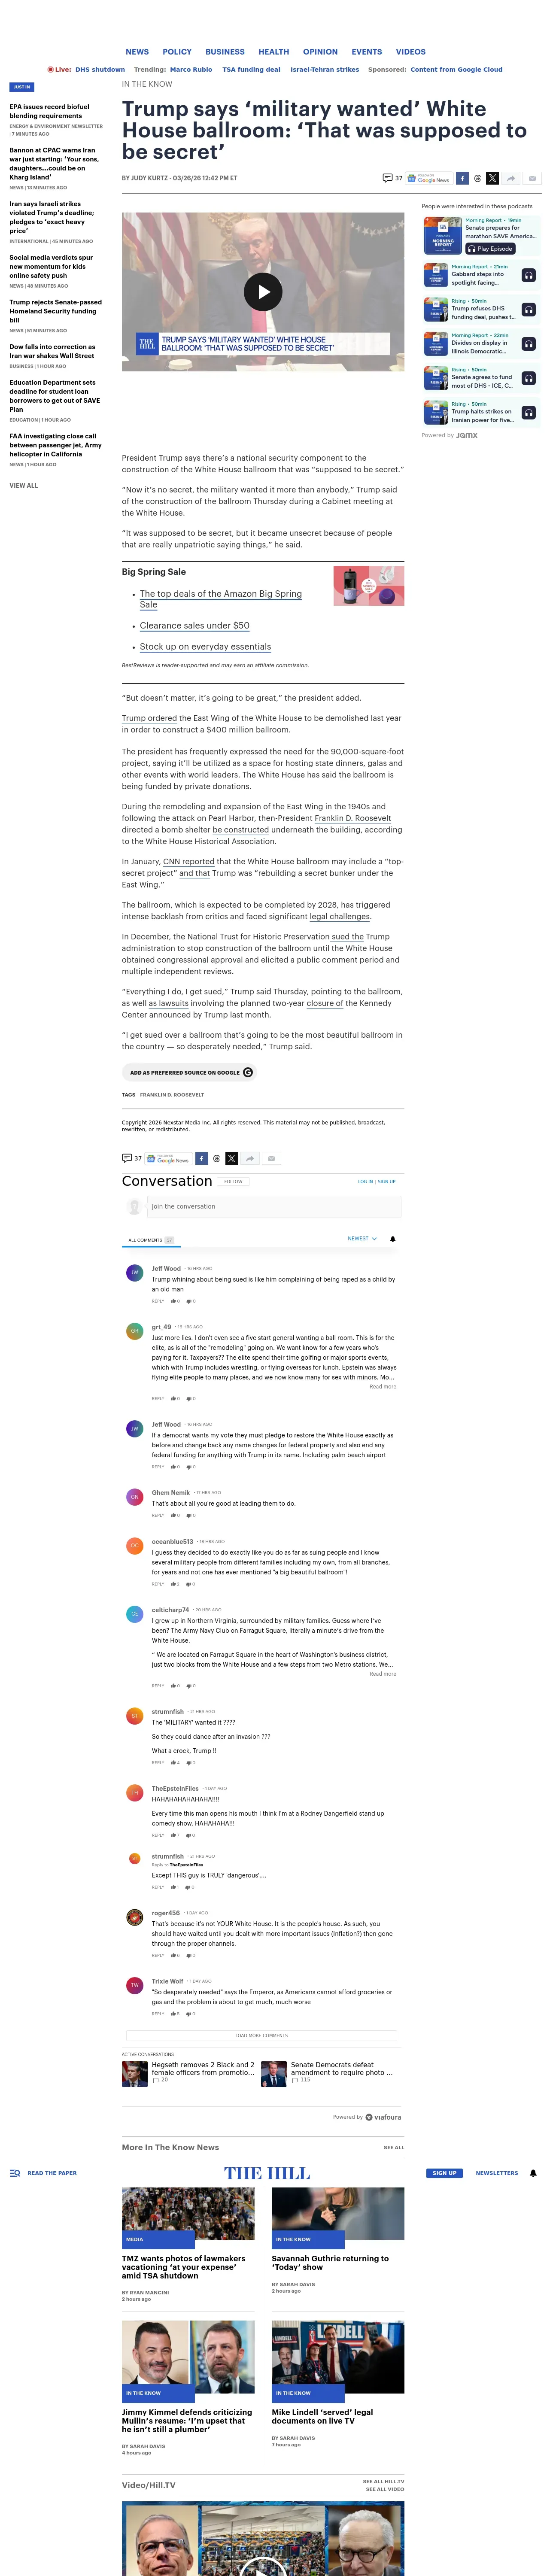
Task: Open comments via speech bubble icon with 37
Action: point(393,178)
